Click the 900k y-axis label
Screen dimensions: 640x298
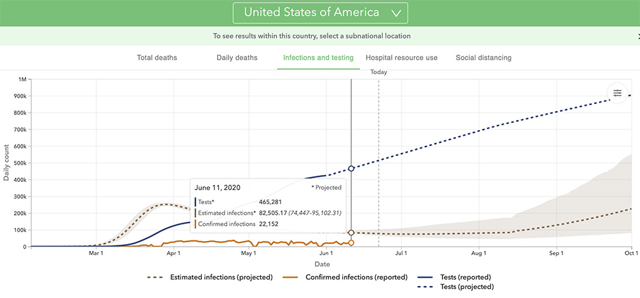(19, 96)
